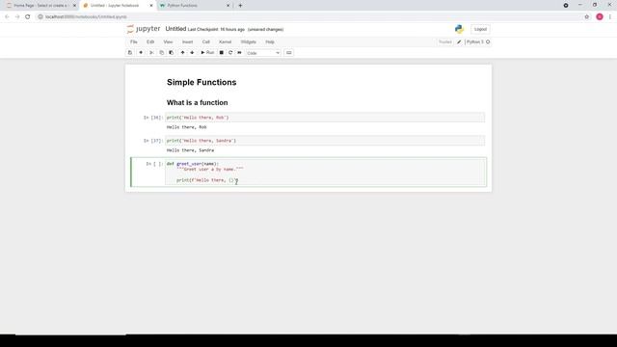
Task: Close the Python Functions browser tab
Action: pyautogui.click(x=228, y=6)
